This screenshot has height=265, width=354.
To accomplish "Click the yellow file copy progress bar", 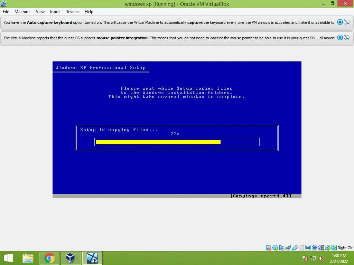I will tap(158, 142).
